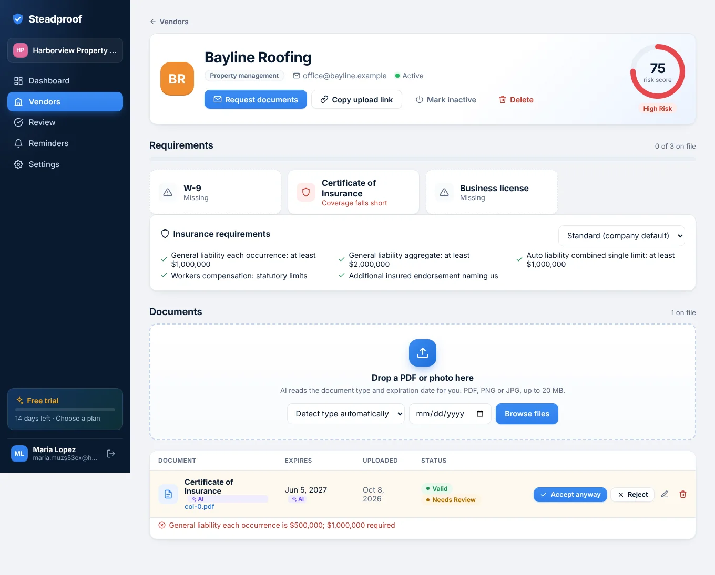Click the shield icon on insurance card
Viewport: 715px width, 575px height.
pyautogui.click(x=306, y=192)
